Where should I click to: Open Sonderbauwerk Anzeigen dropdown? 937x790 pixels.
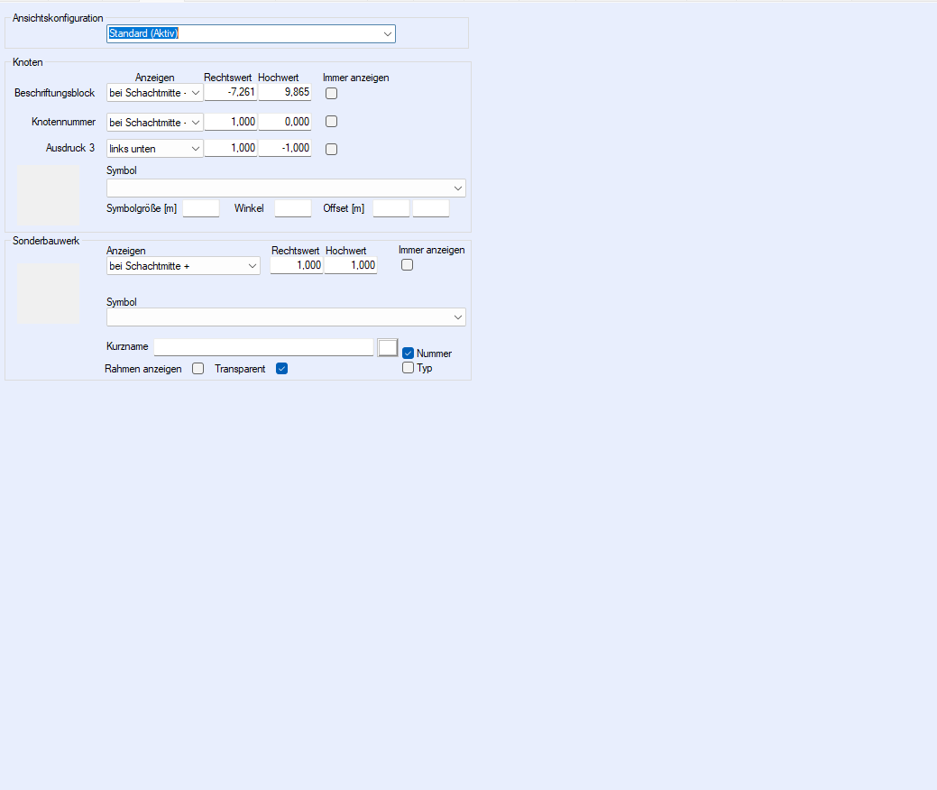(x=183, y=266)
